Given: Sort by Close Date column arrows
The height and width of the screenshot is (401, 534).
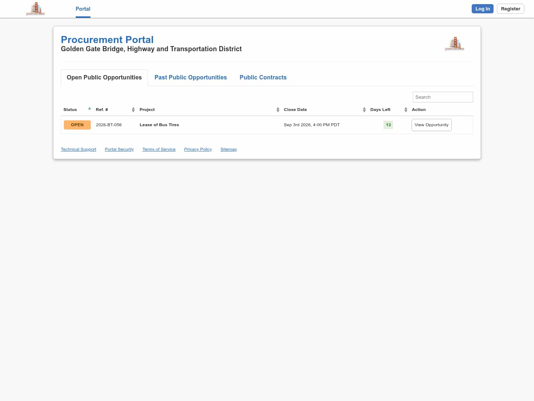Looking at the screenshot, I should [x=364, y=110].
